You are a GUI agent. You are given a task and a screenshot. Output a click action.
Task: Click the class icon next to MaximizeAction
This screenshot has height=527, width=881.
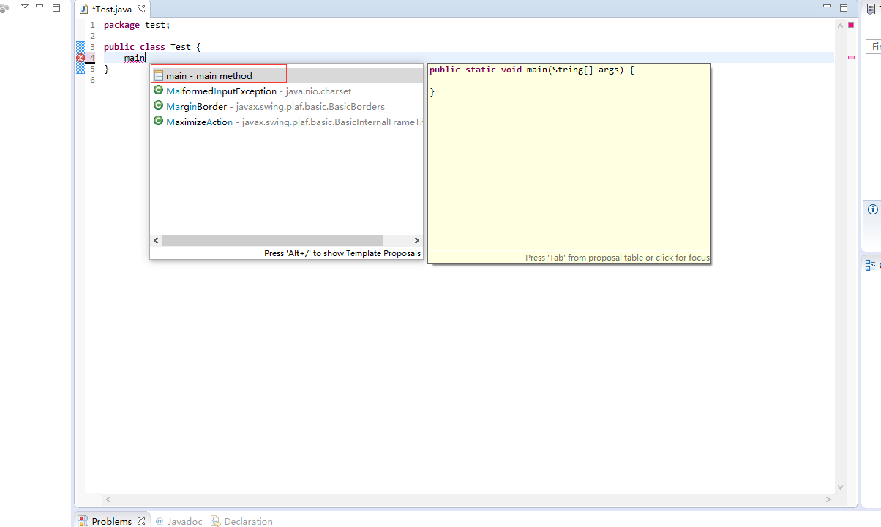pos(158,122)
